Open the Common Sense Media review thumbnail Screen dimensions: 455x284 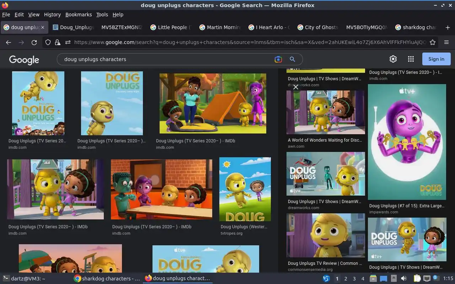[326, 235]
